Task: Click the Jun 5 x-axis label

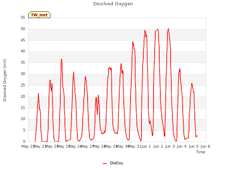Action: [194, 146]
